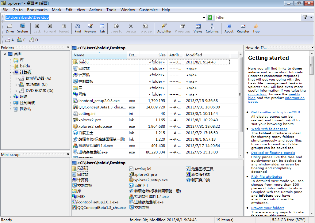Expand the 控制面板 tree node

click(11, 103)
